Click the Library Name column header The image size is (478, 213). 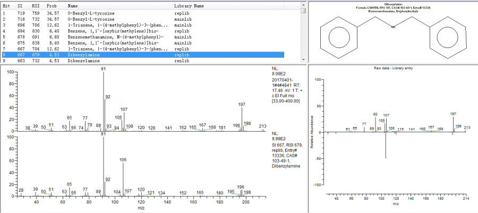coord(189,5)
